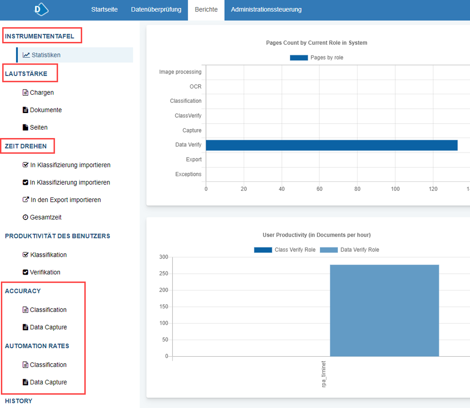470x408 pixels.
Task: Click the PRODUKTIVITÄT DES BENUTZERS heading
Action: point(57,236)
